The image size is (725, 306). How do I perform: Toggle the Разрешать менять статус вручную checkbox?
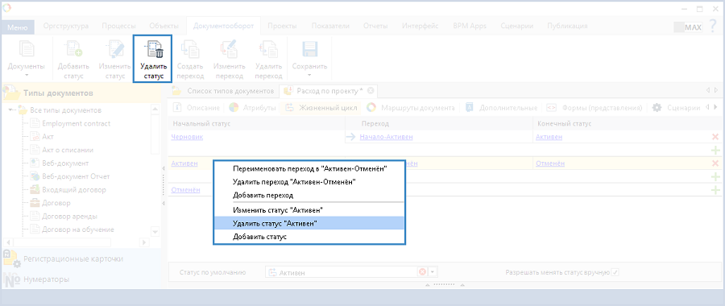(615, 272)
